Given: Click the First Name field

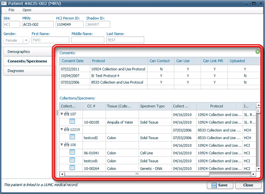Looking at the screenshot, I should 50,40.
